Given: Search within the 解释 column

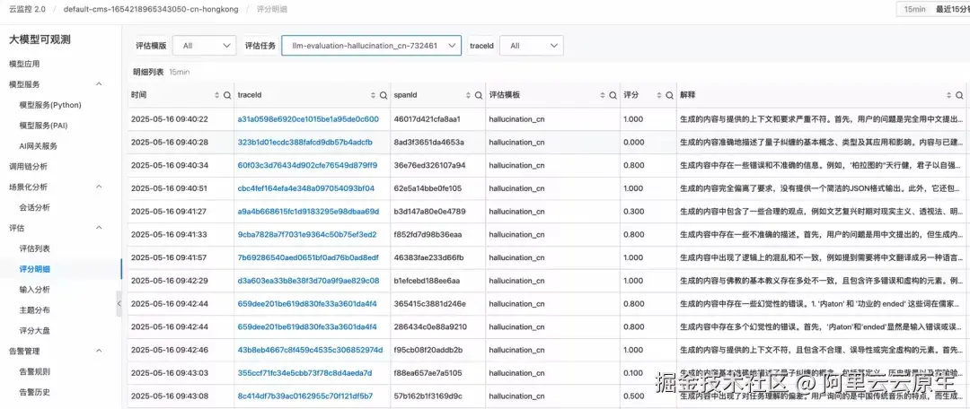Looking at the screenshot, I should (x=959, y=96).
